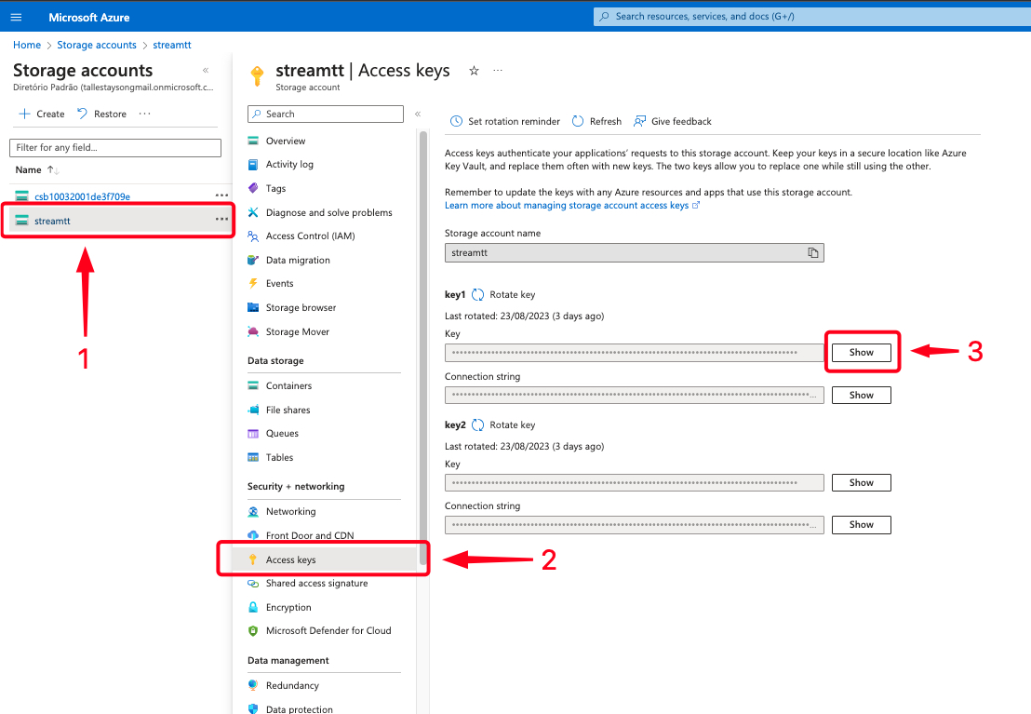This screenshot has height=714, width=1031.
Task: Collapse the resource menu sidebar
Action: (418, 115)
